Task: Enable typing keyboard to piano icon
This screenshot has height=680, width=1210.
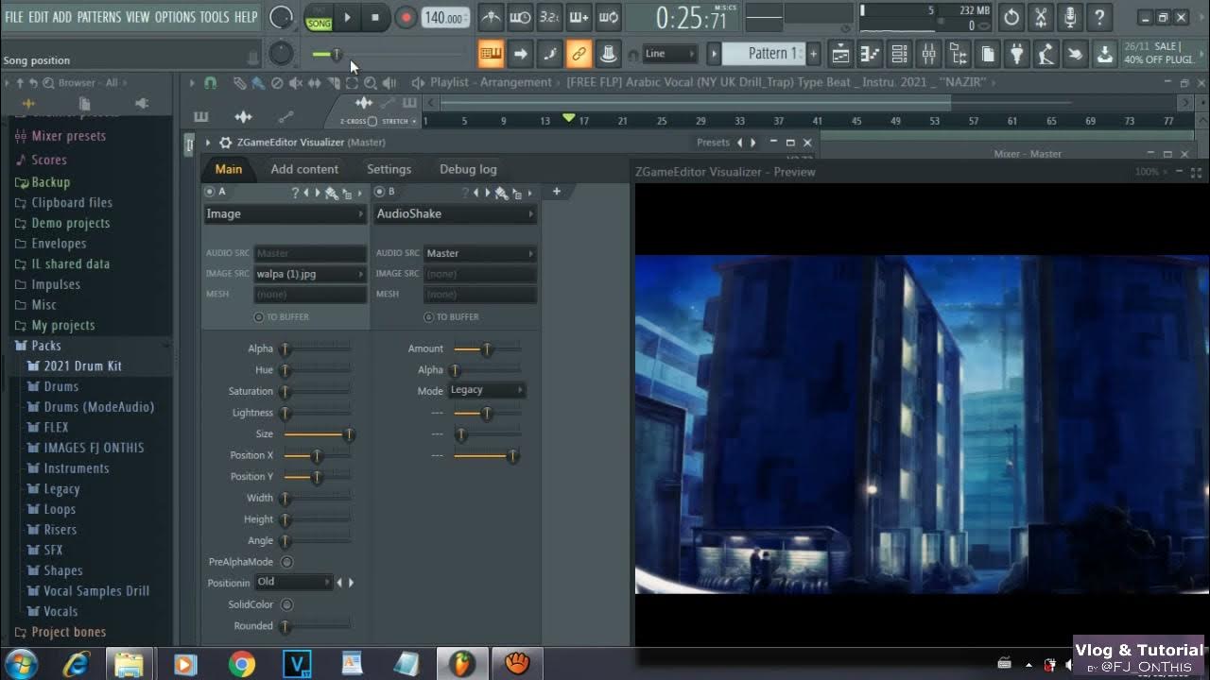Action: tap(491, 54)
